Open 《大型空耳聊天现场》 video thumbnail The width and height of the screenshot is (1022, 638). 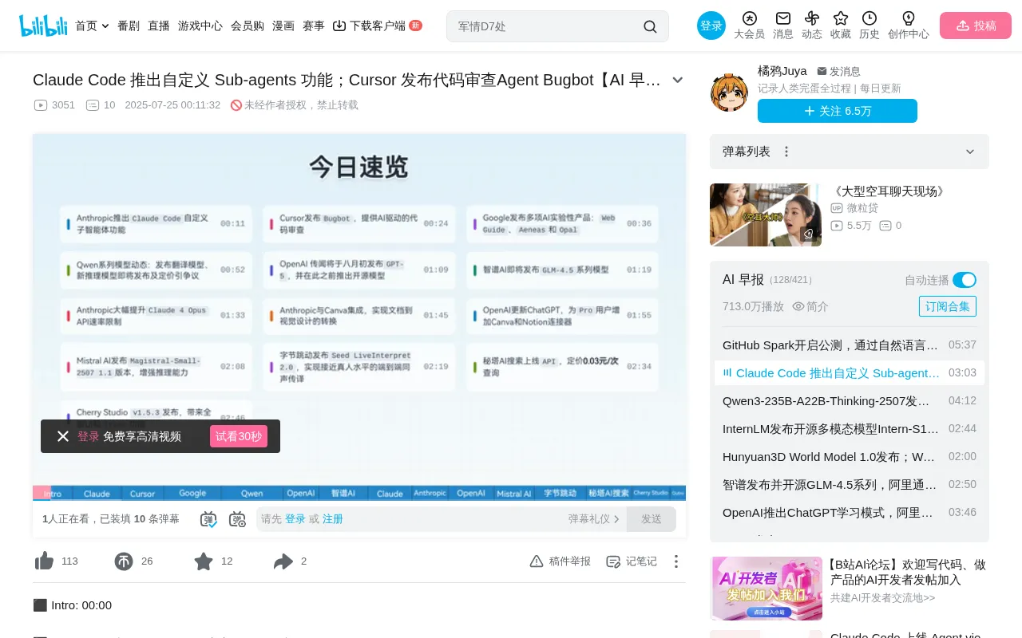(x=766, y=215)
